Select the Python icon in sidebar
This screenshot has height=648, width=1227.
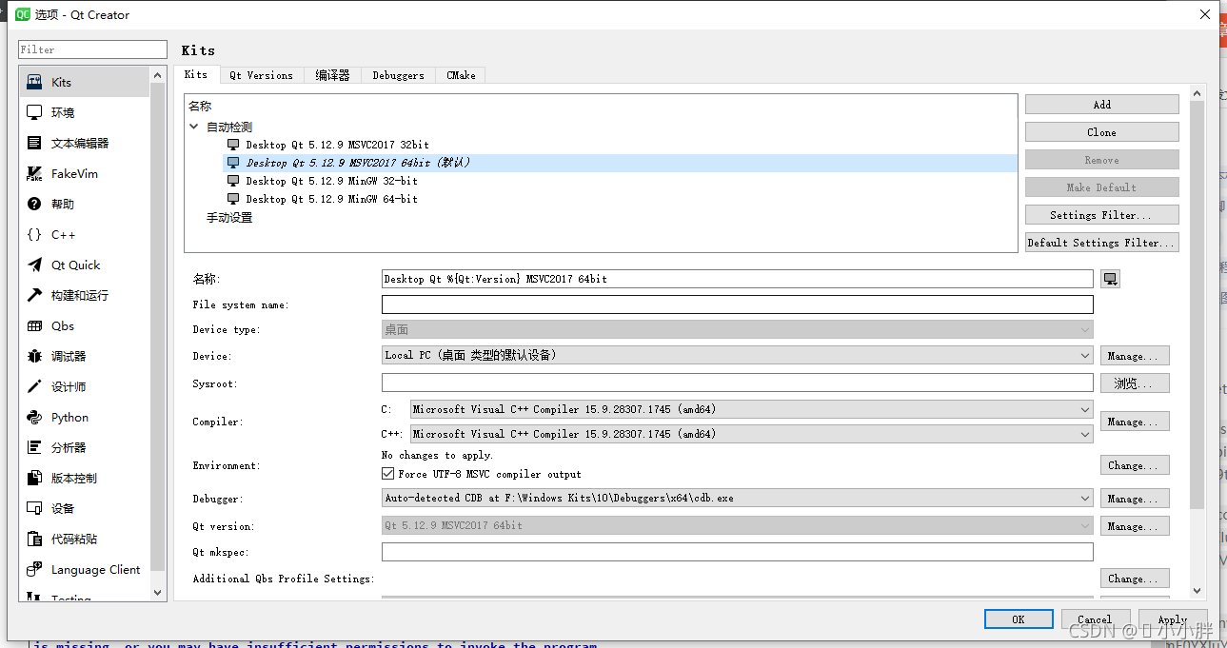click(34, 417)
